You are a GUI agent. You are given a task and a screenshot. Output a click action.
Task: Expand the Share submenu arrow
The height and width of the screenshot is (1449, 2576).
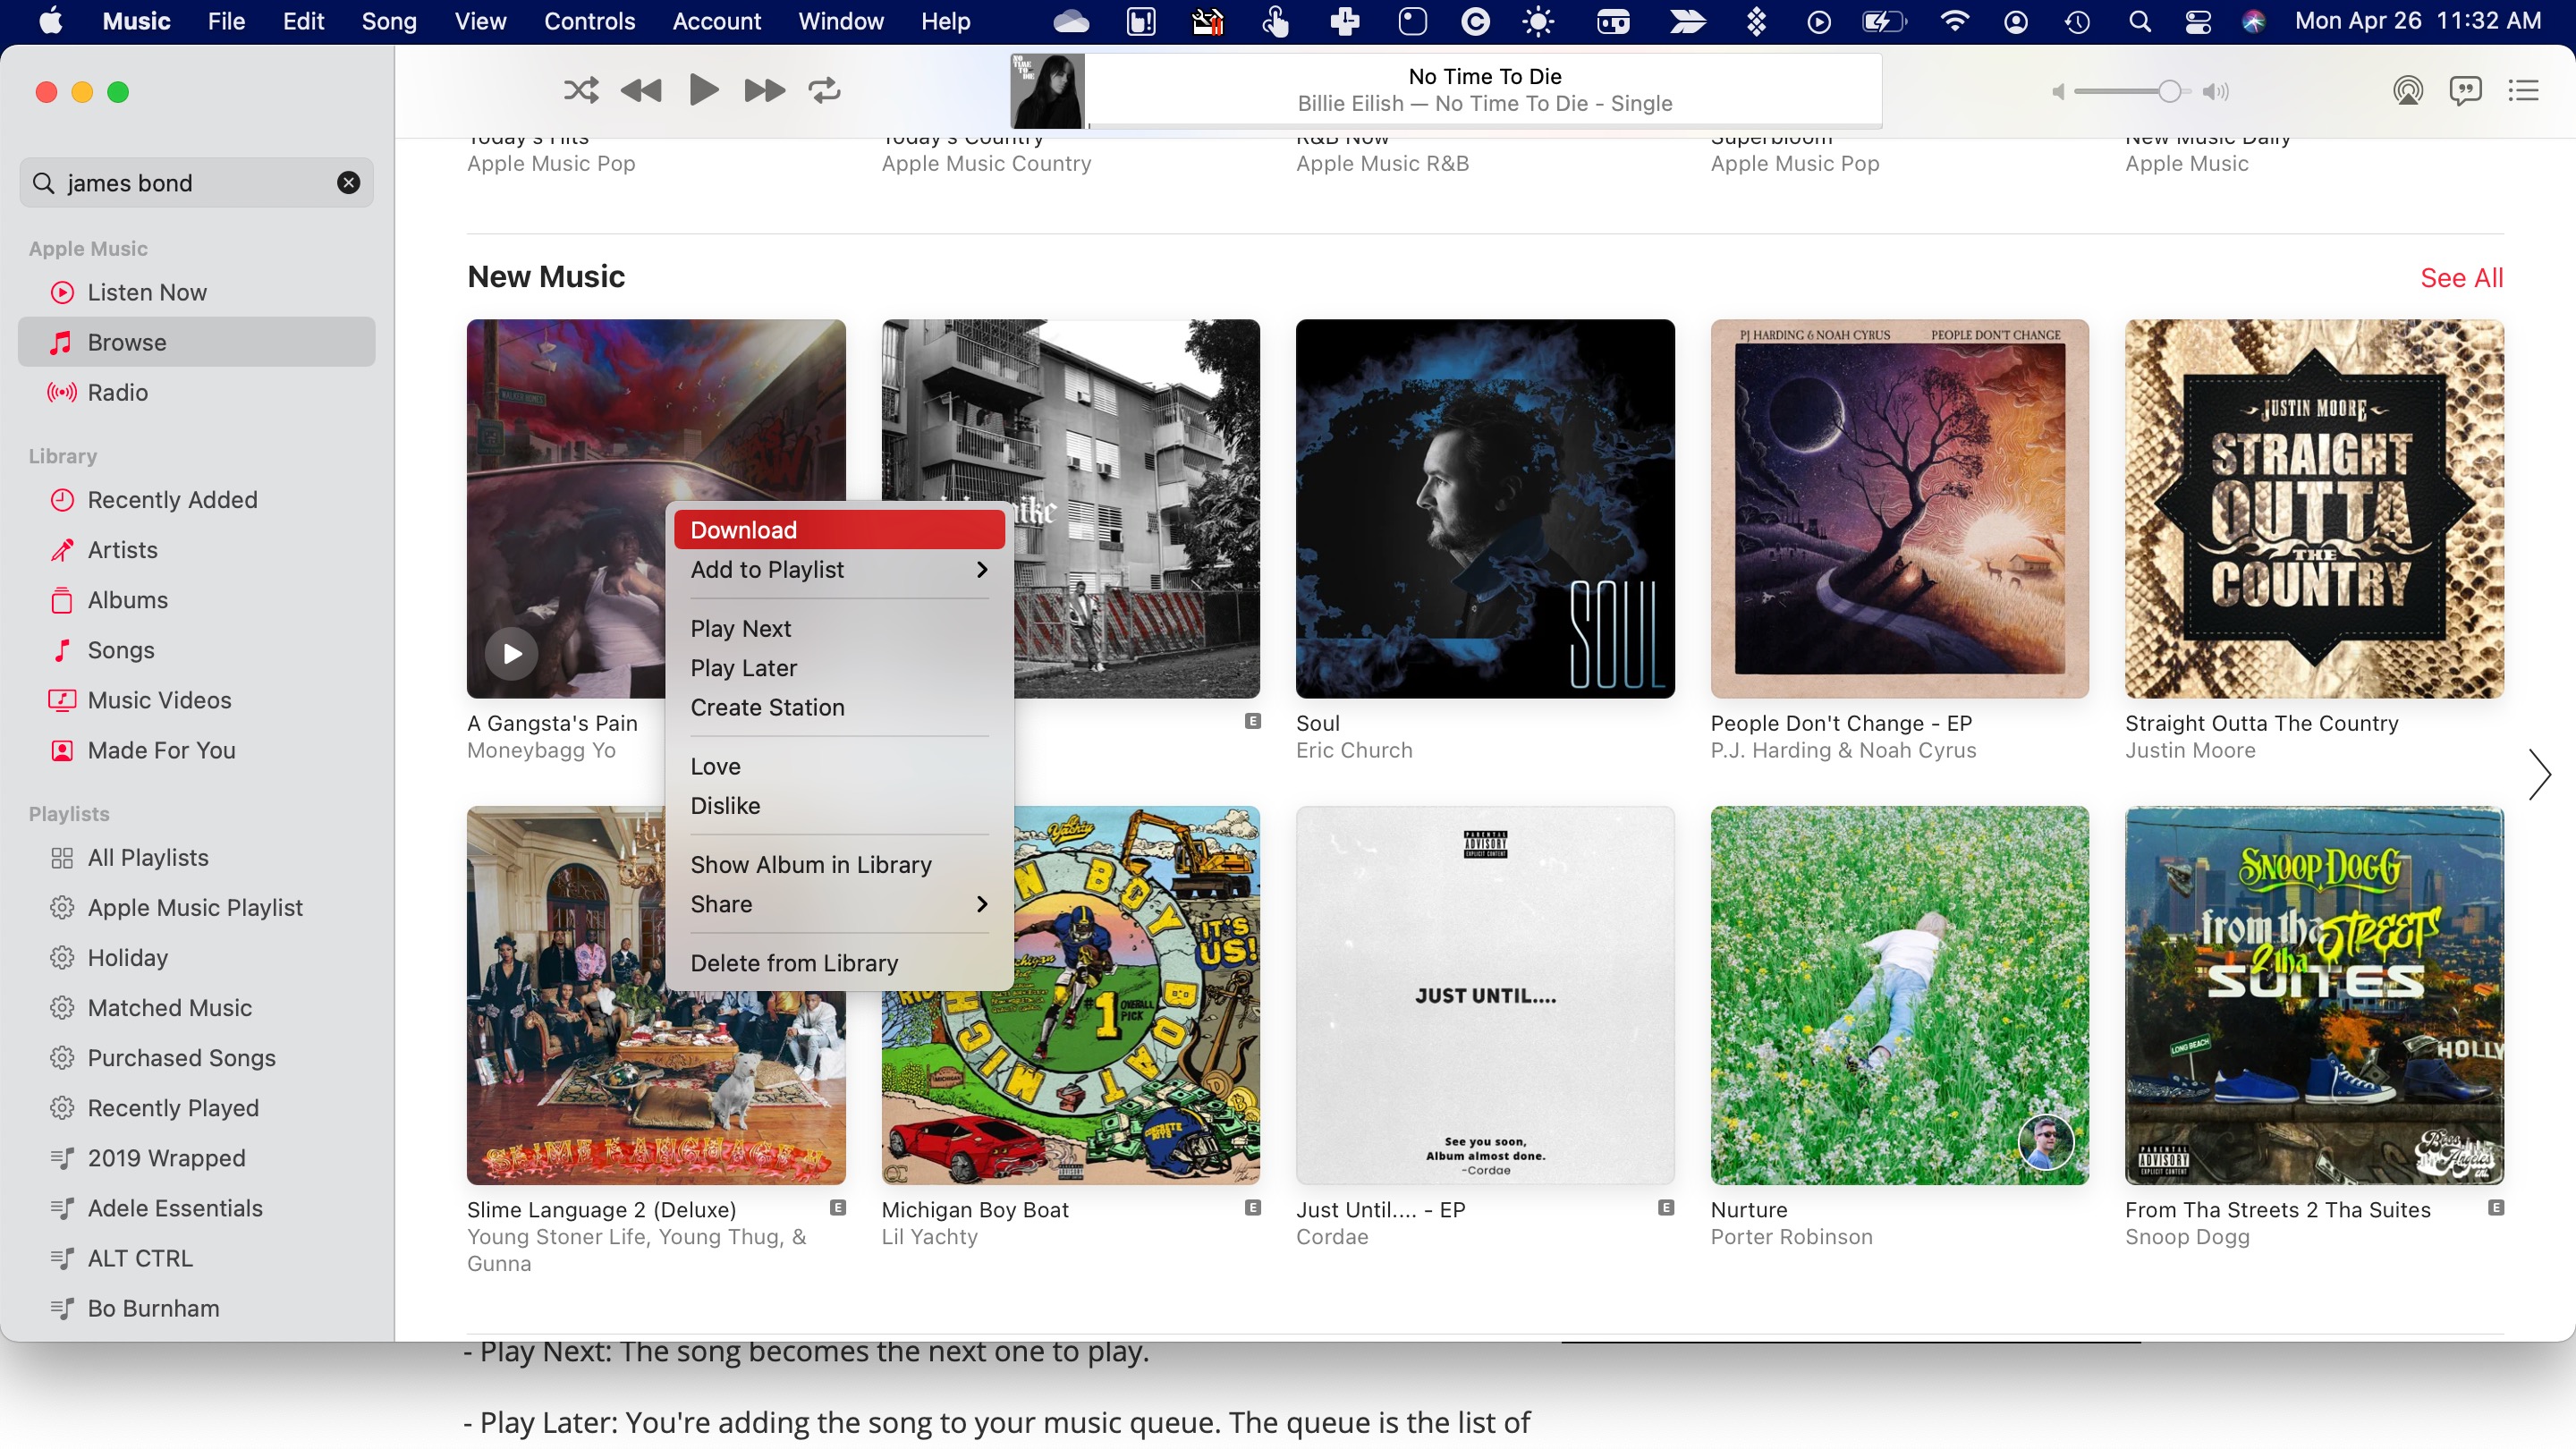pos(987,904)
